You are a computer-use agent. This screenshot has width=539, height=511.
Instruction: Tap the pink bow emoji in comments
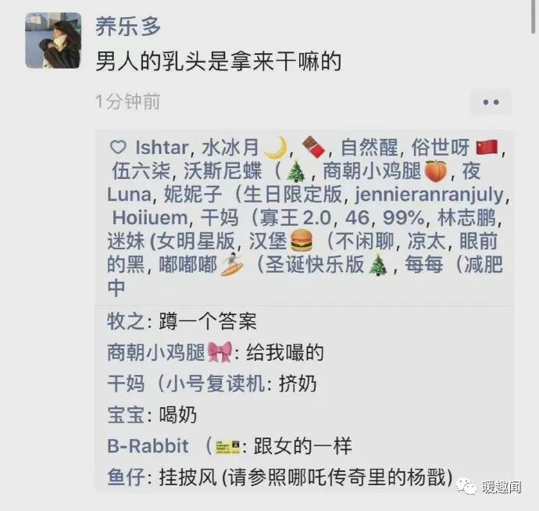coord(220,352)
